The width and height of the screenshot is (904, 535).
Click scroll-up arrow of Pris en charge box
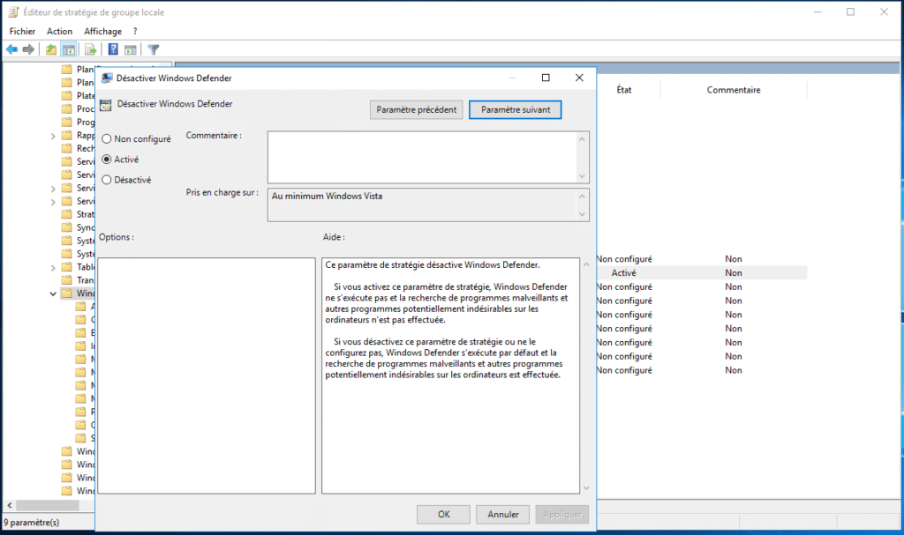pyautogui.click(x=582, y=197)
